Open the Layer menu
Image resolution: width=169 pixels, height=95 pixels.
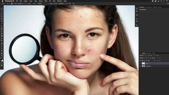point(31,1)
